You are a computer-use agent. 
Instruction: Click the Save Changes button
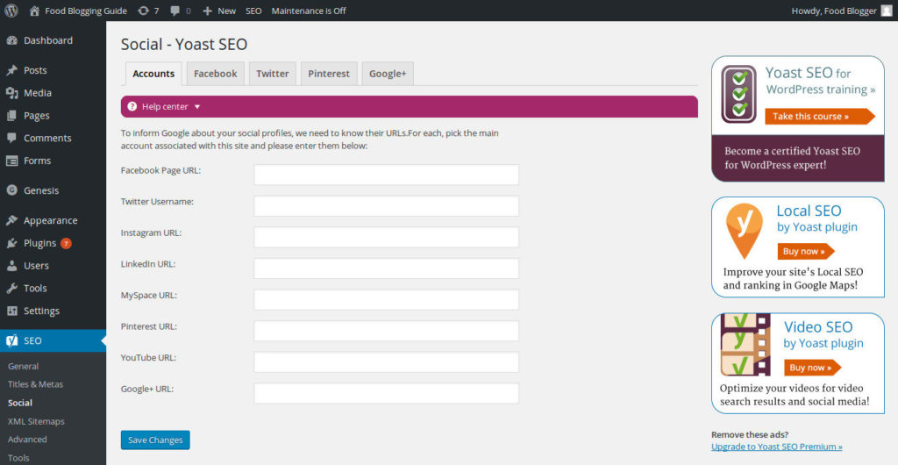click(155, 440)
